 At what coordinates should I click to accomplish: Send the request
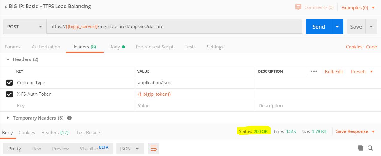[x=319, y=27]
